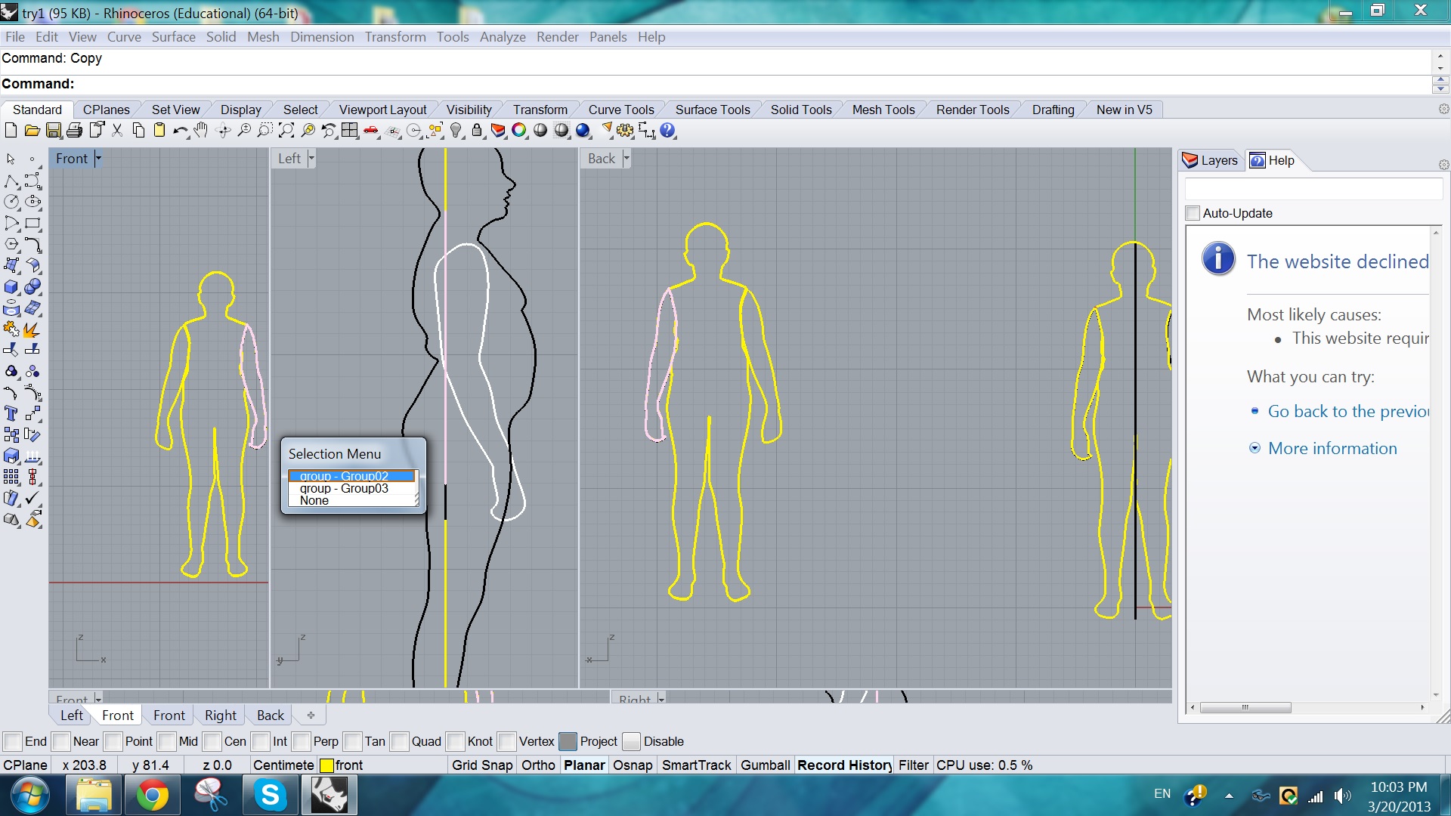Open the 4-viewport layout icon
The image size is (1451, 816).
click(349, 131)
